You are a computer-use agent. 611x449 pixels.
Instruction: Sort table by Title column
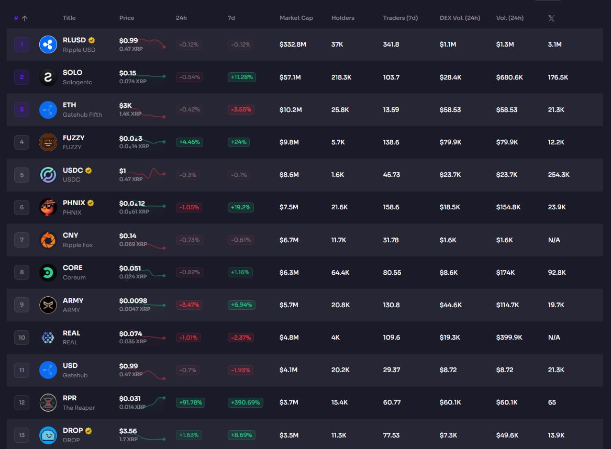point(69,18)
